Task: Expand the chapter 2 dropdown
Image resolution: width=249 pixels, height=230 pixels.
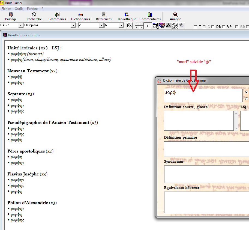Action: click(101, 25)
